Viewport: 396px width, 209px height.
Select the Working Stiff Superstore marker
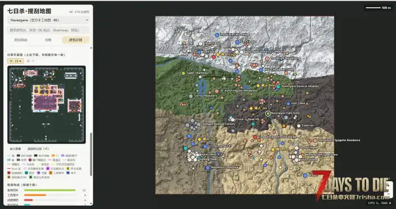tap(302, 155)
